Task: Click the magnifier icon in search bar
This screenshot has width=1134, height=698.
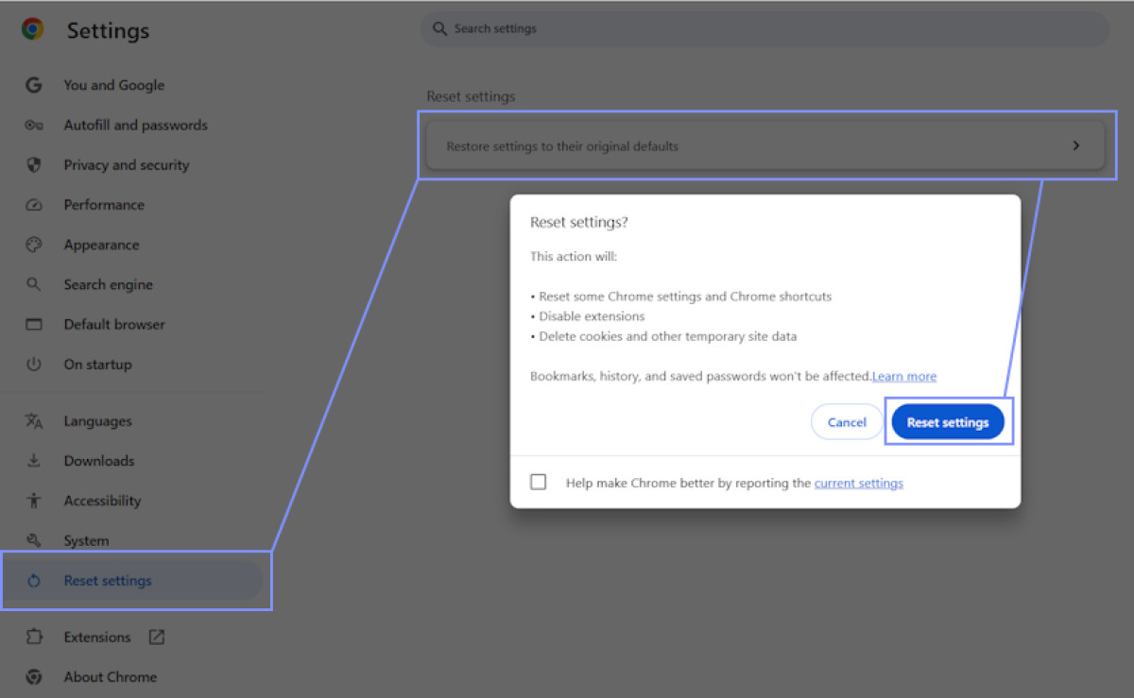Action: 439,28
